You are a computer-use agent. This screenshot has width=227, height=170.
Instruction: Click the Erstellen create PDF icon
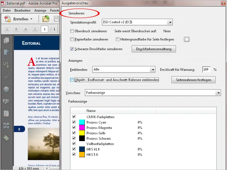pyautogui.click(x=8, y=19)
